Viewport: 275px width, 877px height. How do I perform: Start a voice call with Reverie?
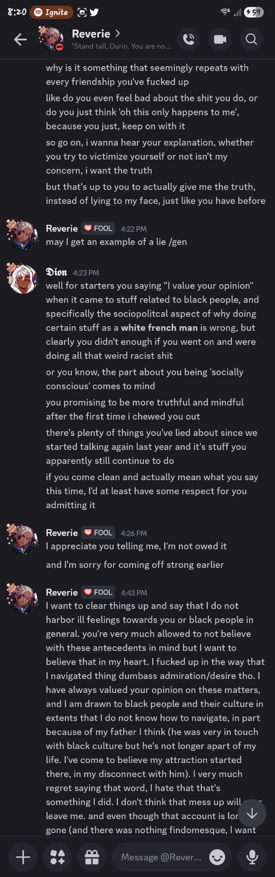[189, 40]
